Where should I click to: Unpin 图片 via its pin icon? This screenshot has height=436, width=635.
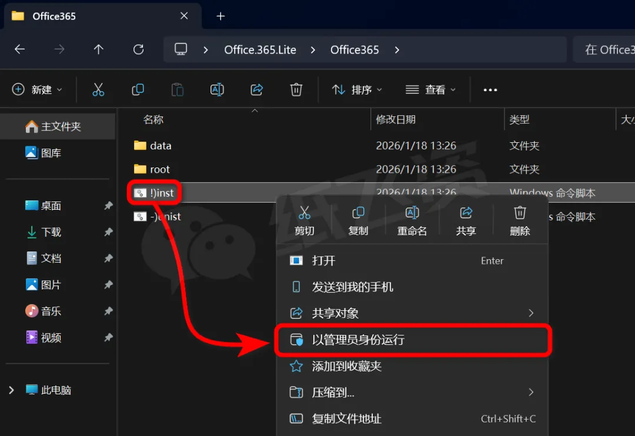108,284
